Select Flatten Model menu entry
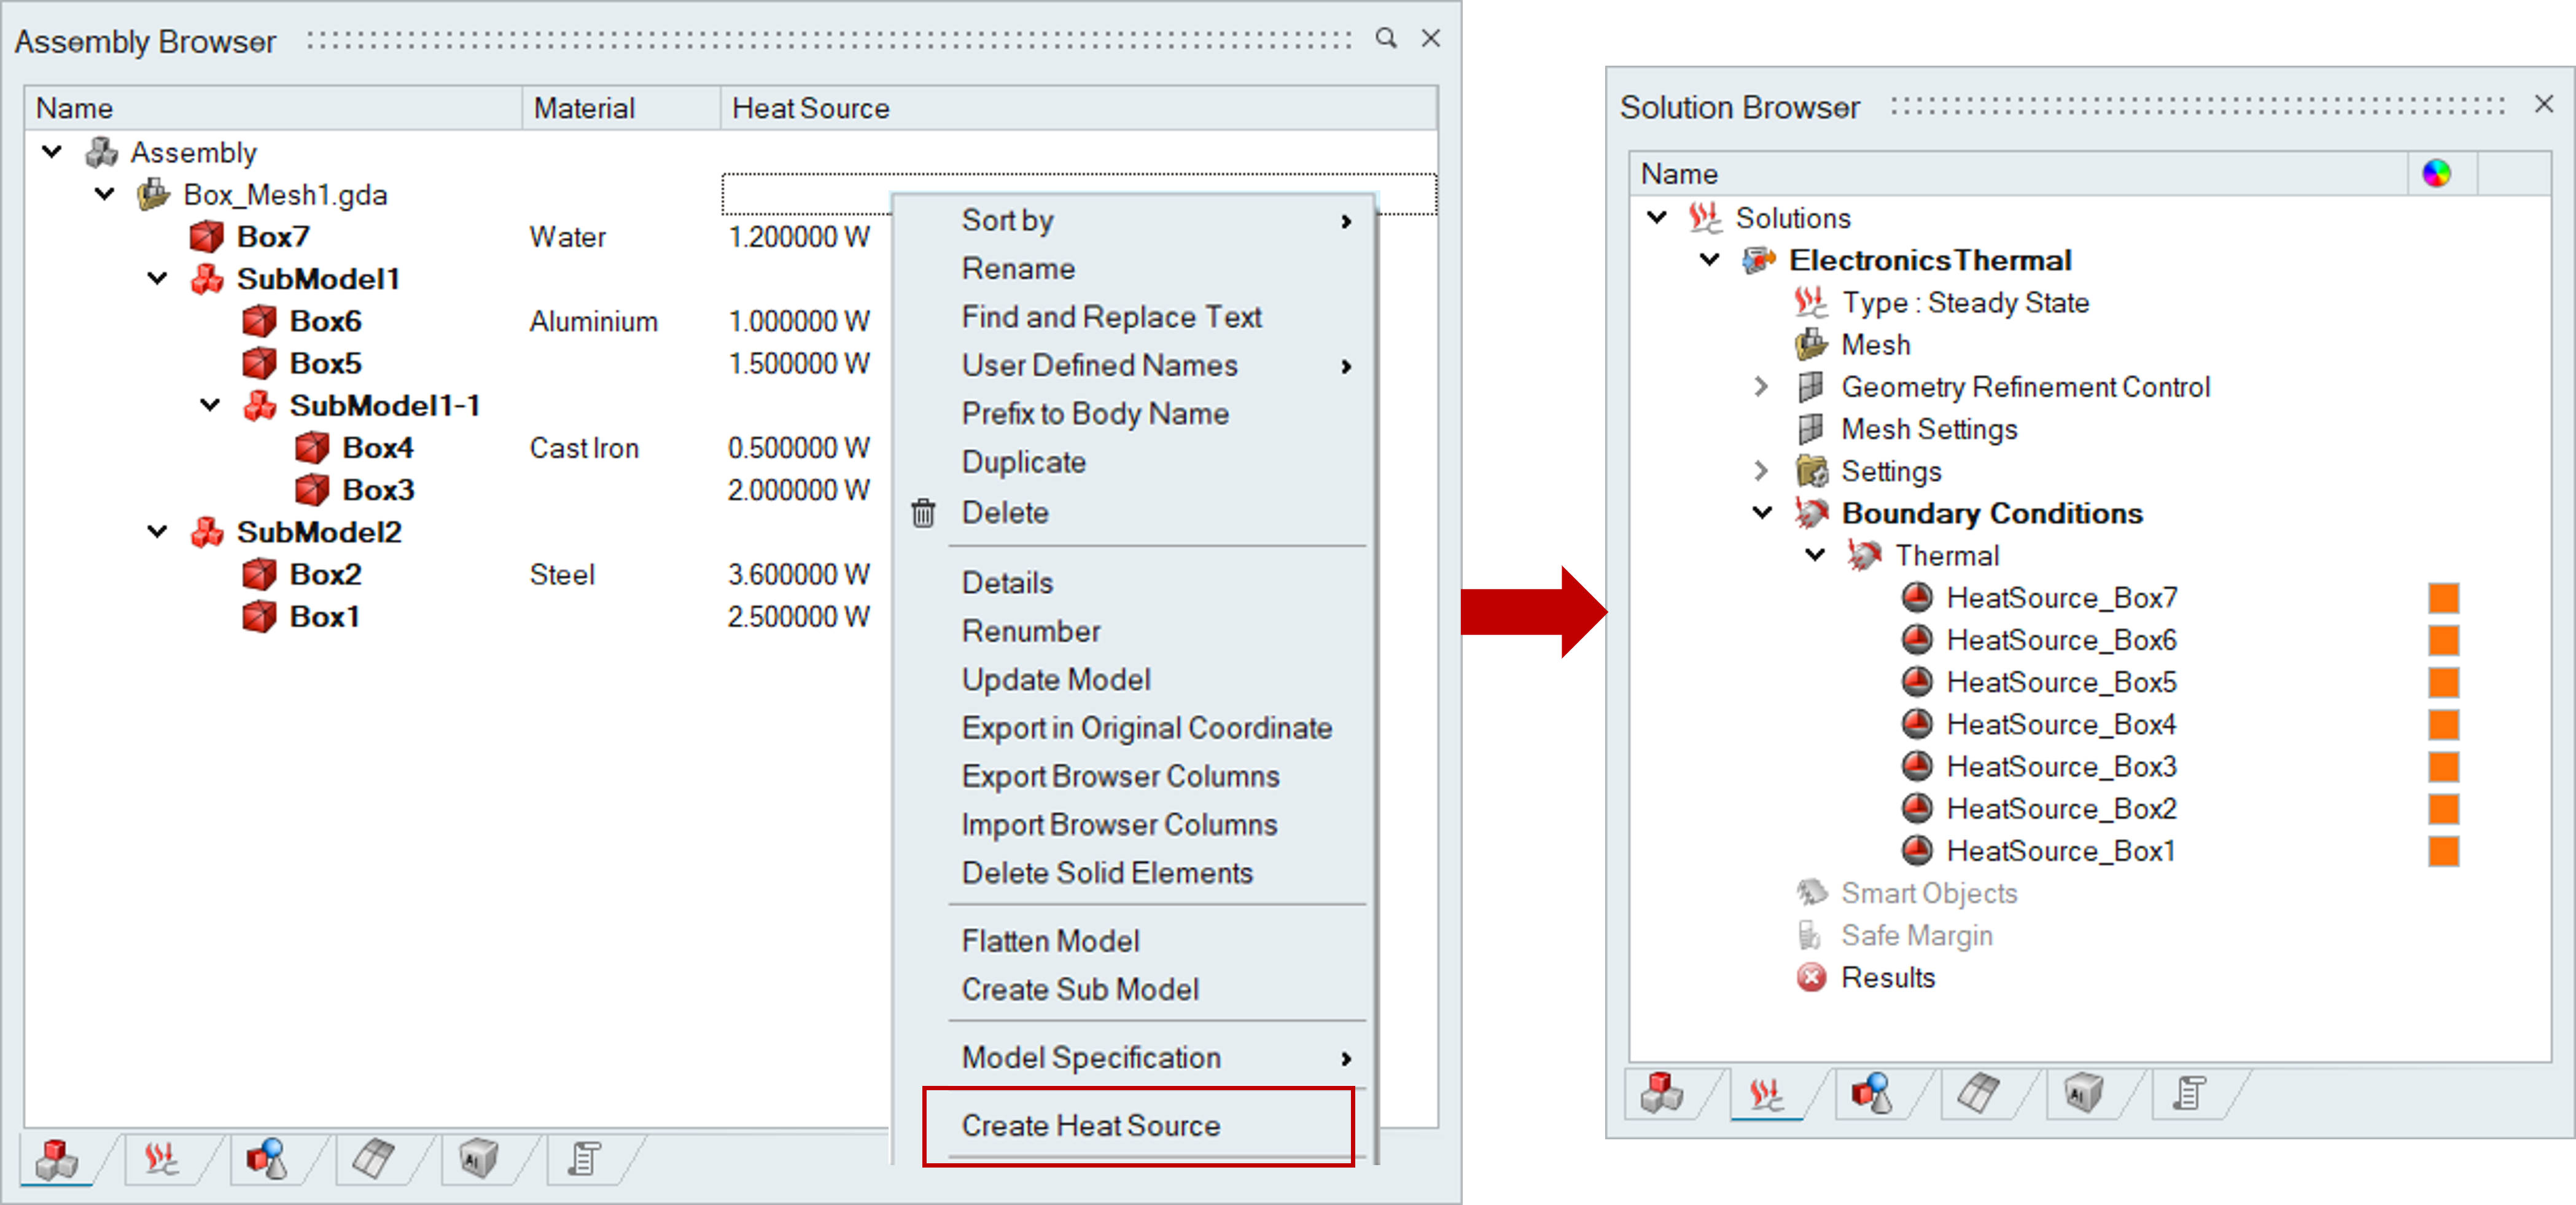The height and width of the screenshot is (1205, 2576). click(x=1050, y=941)
